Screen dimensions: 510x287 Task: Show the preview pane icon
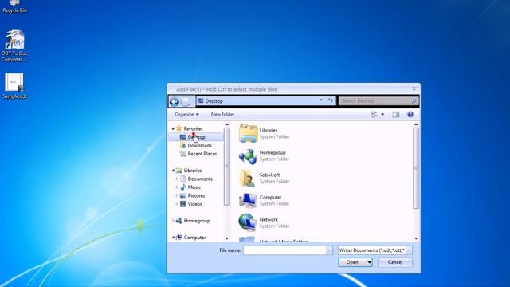[396, 114]
